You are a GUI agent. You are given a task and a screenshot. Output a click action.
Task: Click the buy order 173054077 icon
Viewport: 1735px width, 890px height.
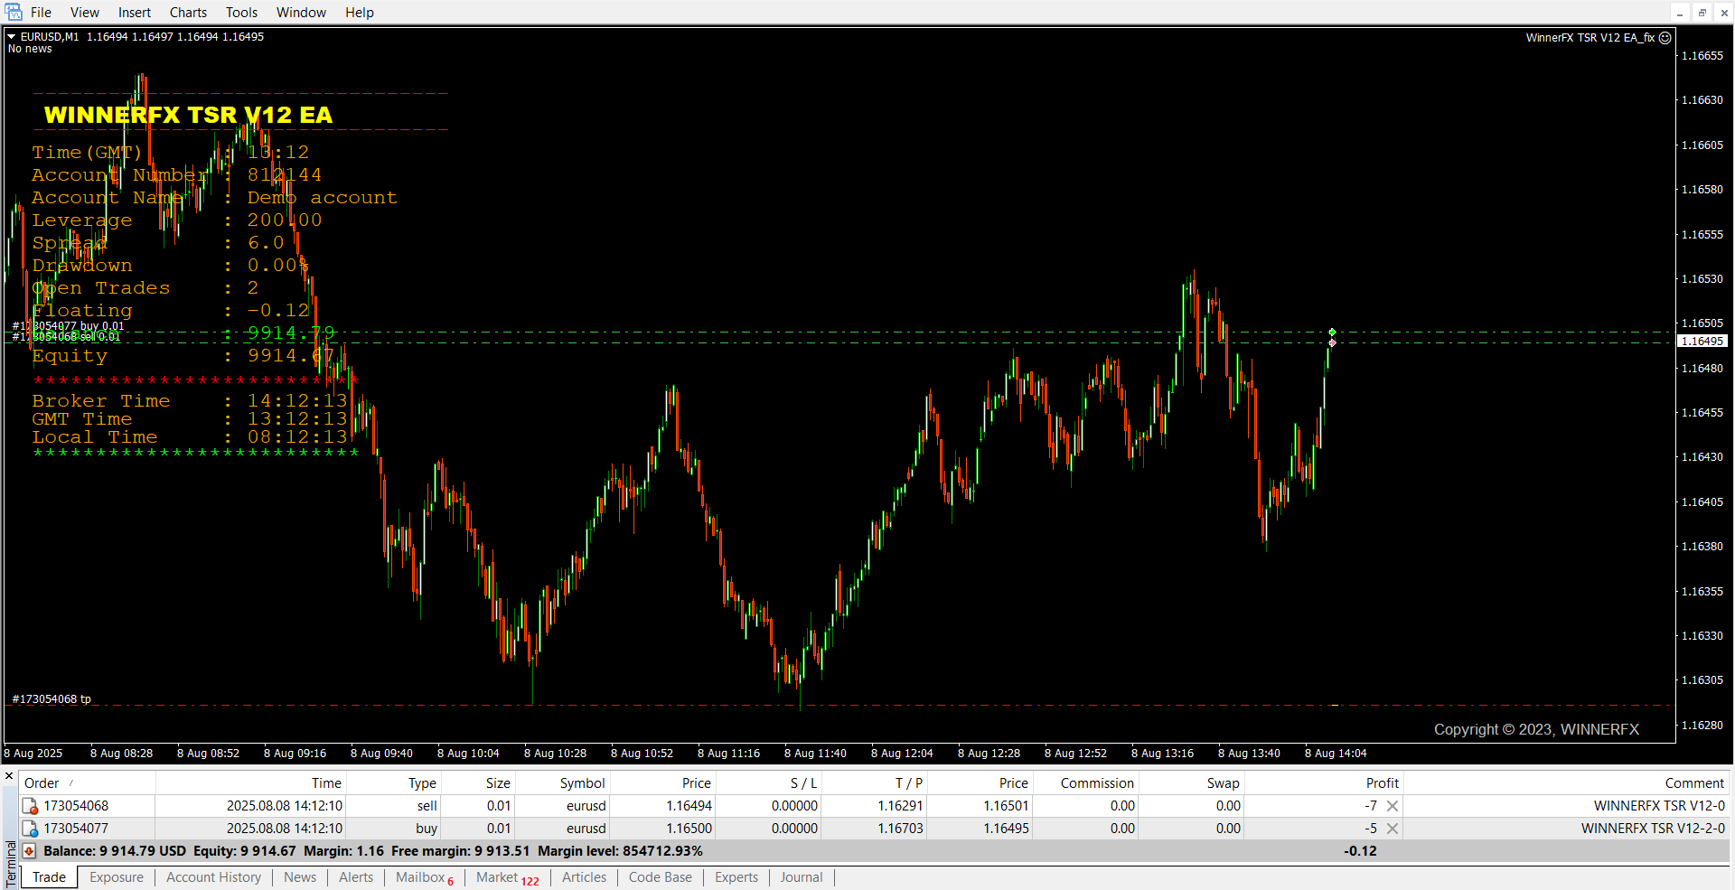(x=31, y=829)
